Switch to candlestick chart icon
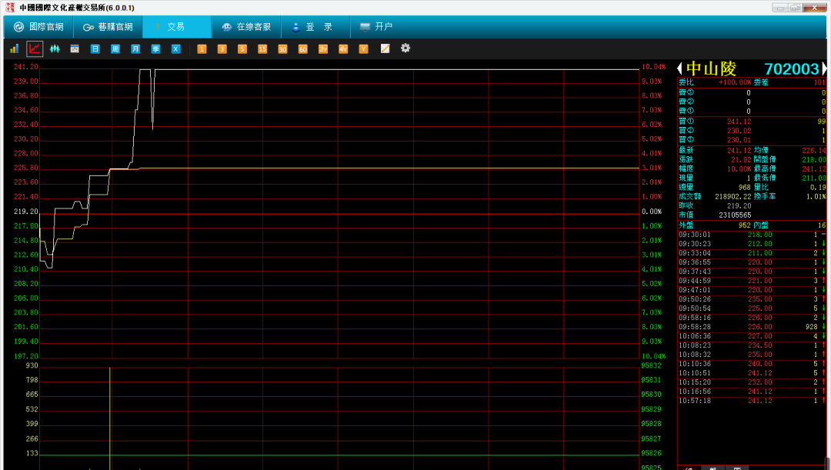The image size is (831, 470). point(55,48)
